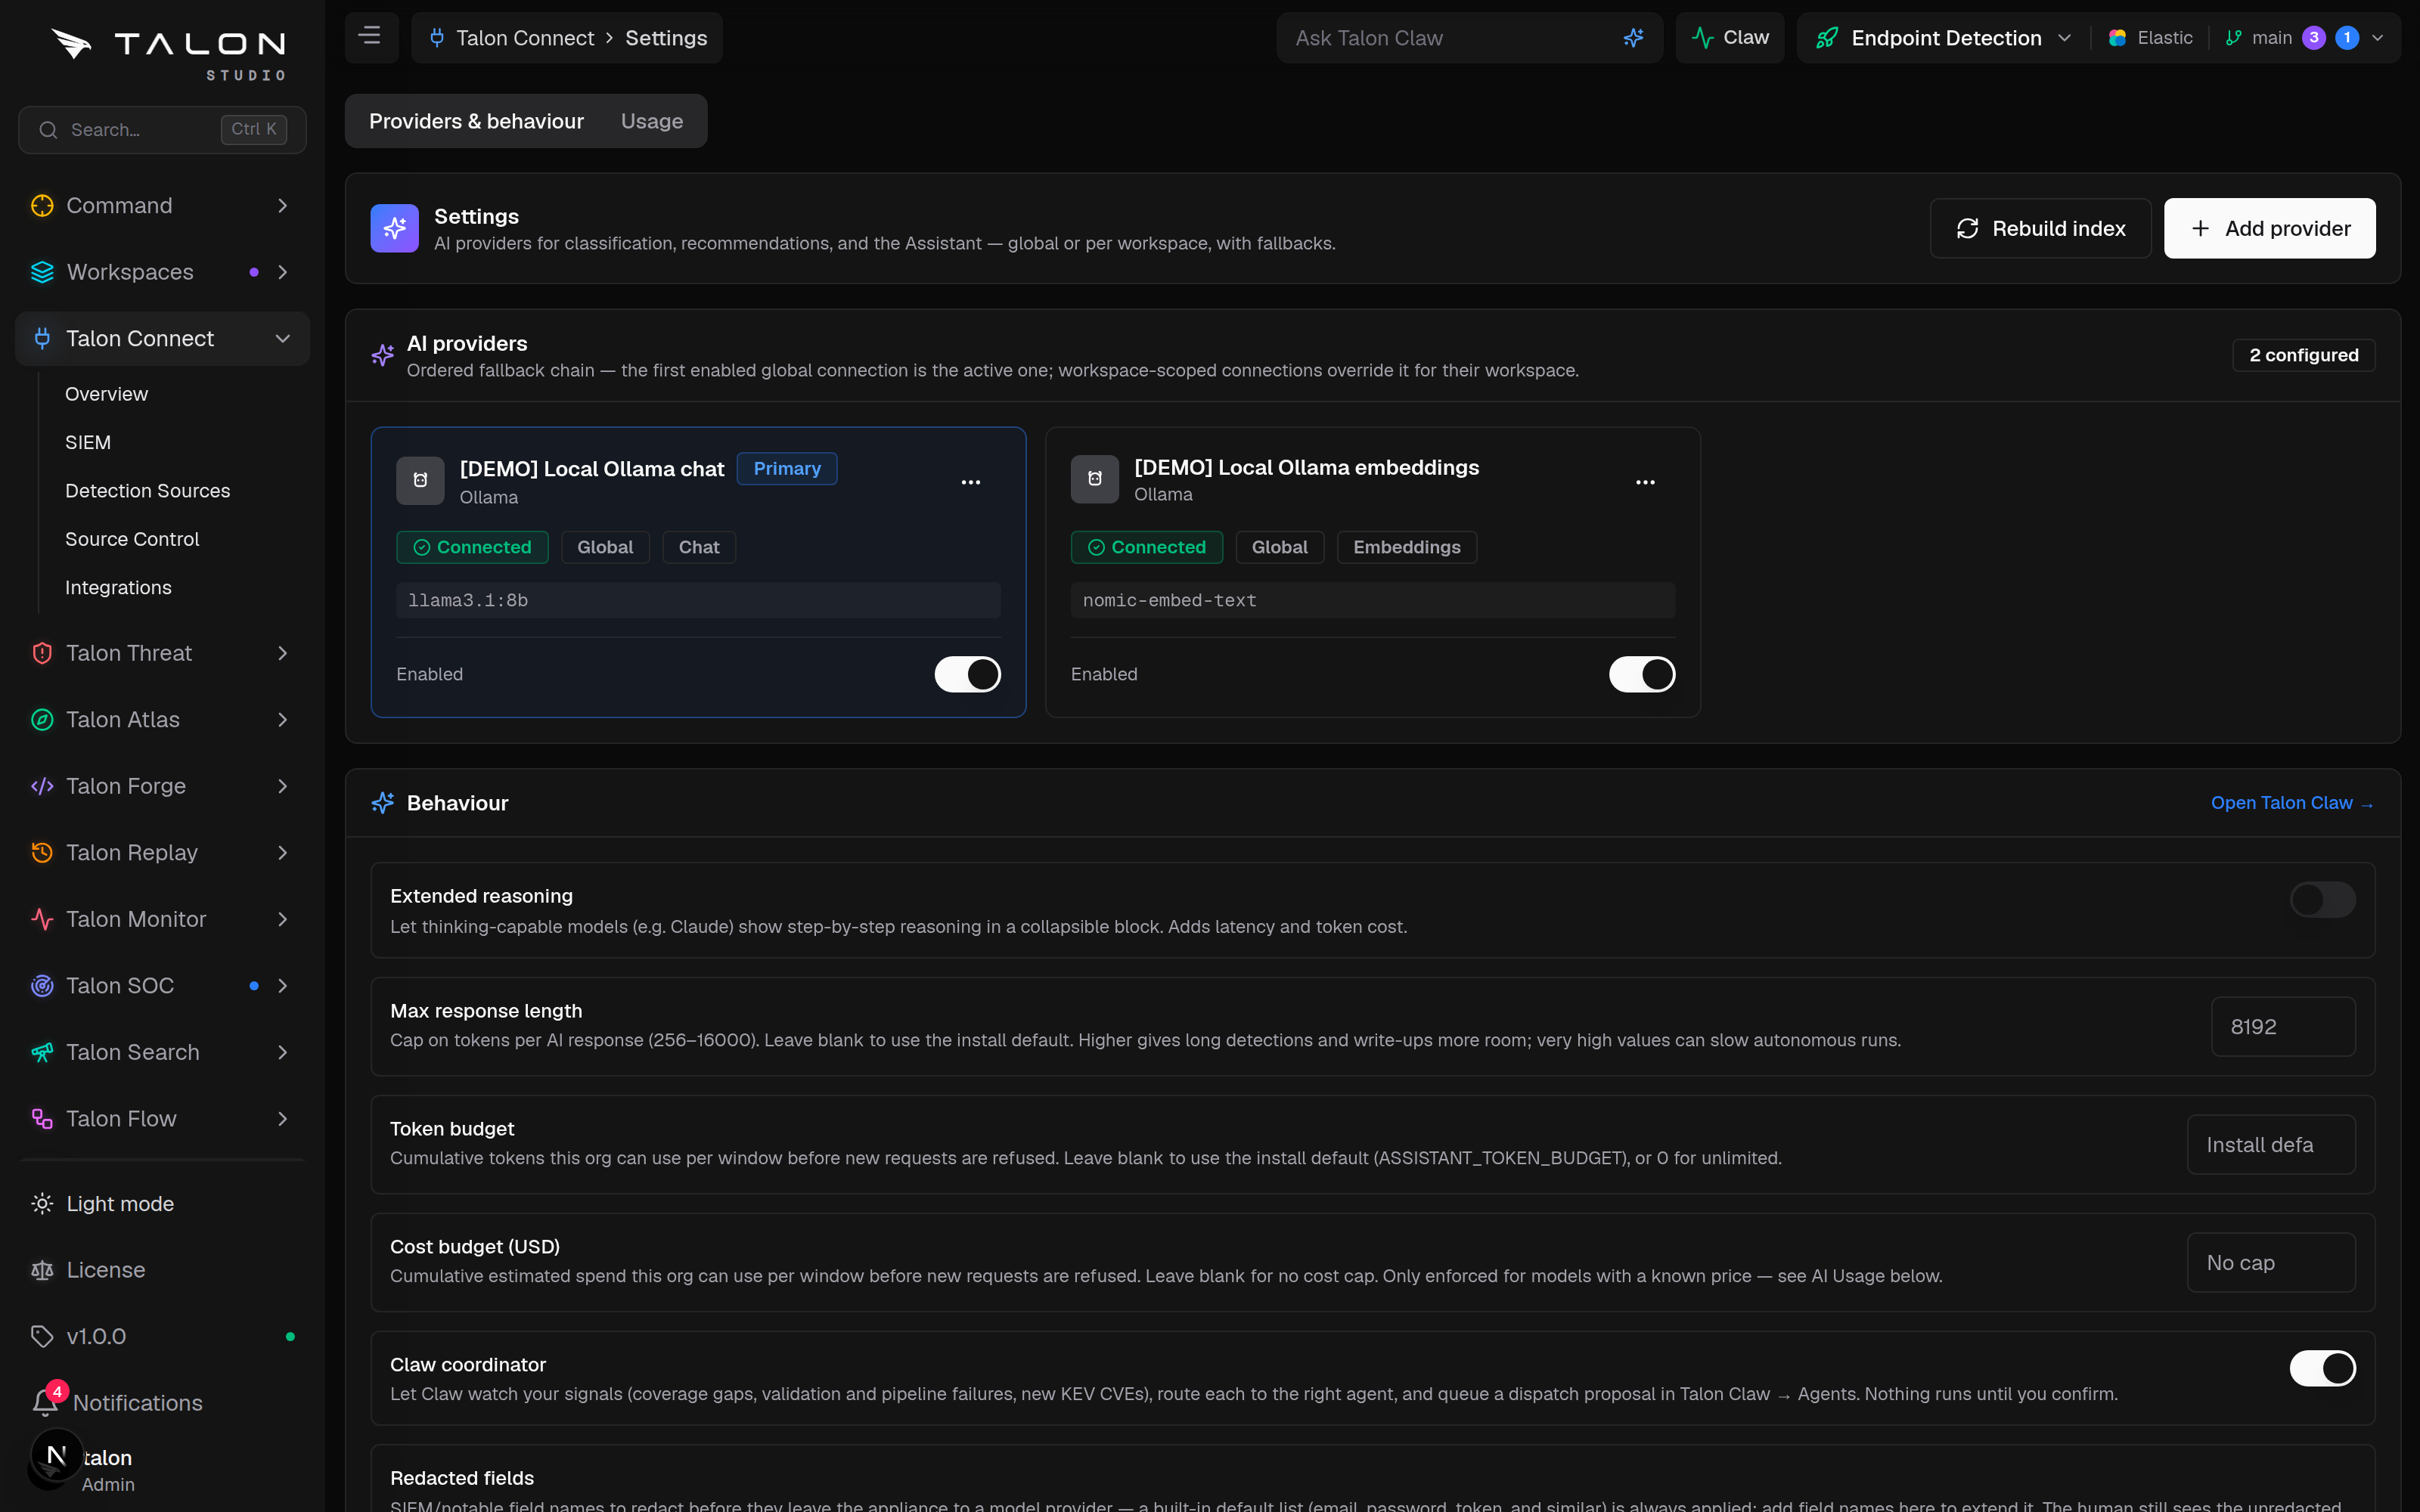Select the Providers & behaviour tab
This screenshot has height=1512, width=2420.
[x=476, y=121]
